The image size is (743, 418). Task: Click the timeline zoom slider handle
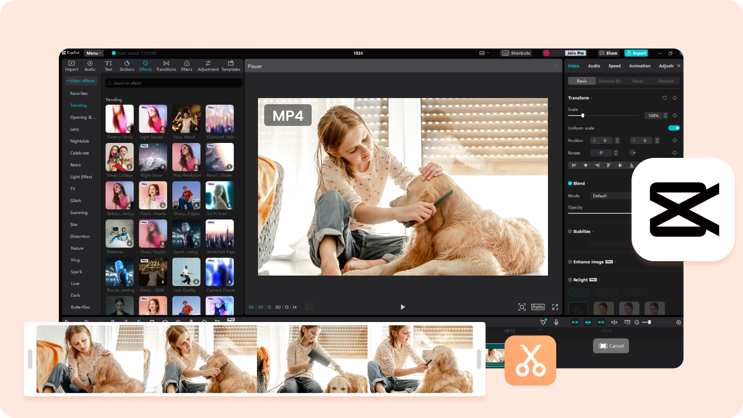pos(650,322)
